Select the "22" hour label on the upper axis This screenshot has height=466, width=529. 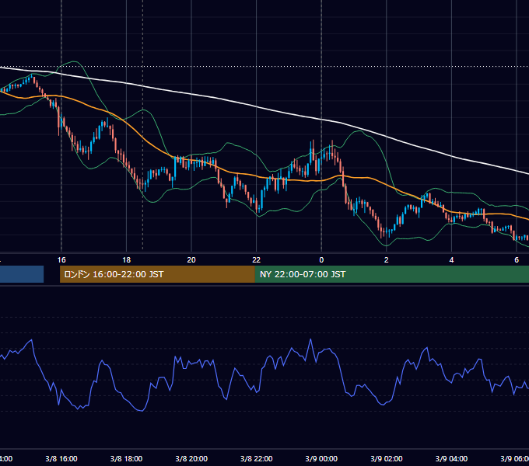[257, 260]
